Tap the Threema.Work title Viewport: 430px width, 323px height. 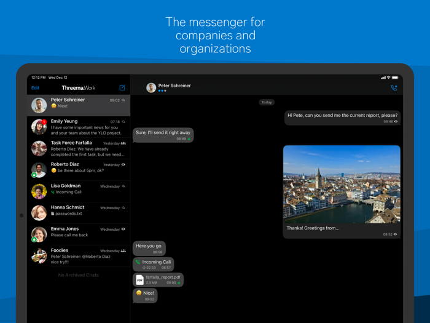click(79, 88)
